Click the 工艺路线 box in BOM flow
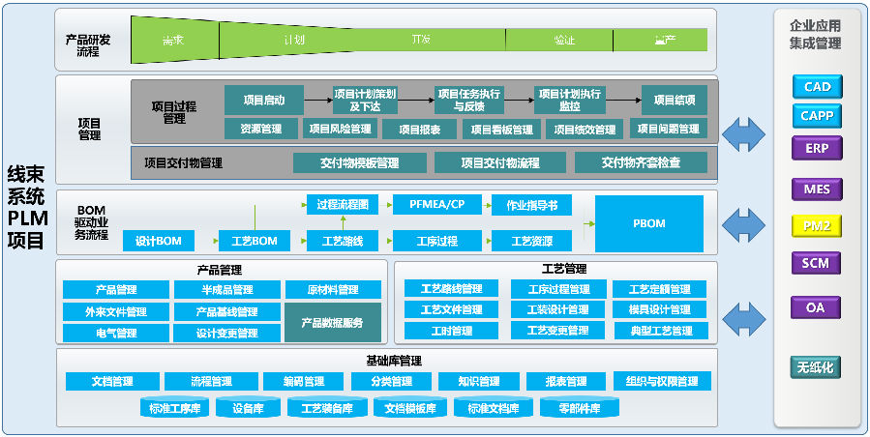Viewport: 870px width, 437px height. 343,242
